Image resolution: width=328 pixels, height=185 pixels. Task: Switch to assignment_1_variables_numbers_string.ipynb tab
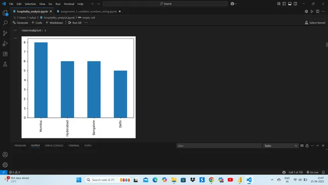89,12
